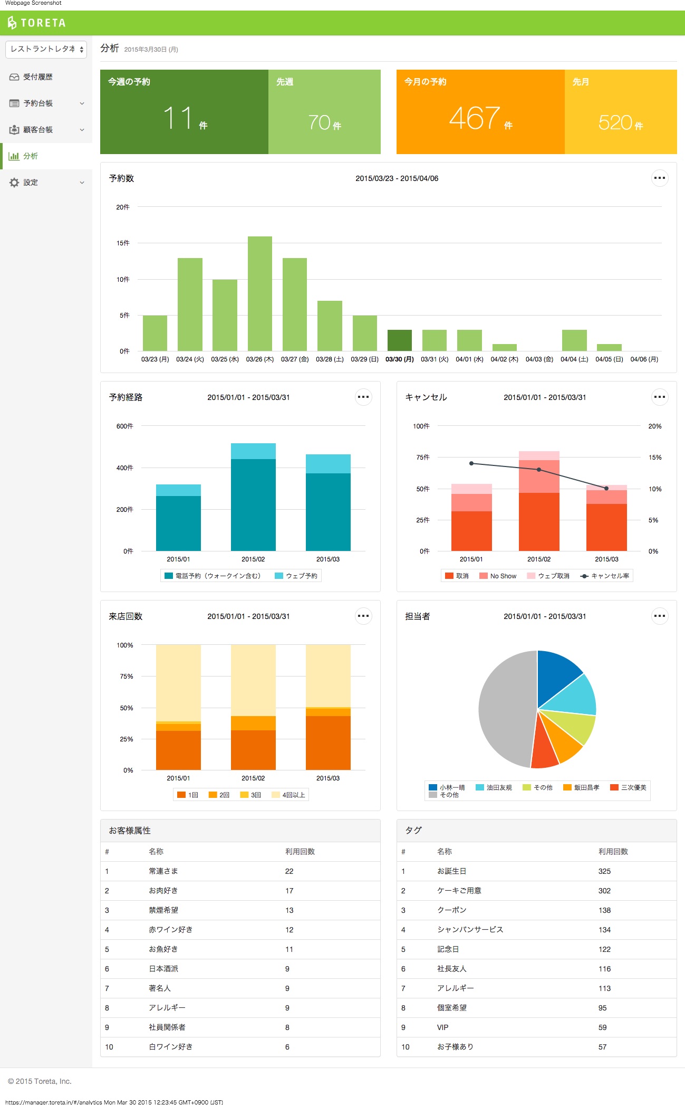Click the 今週の予約 11件 tile
This screenshot has height=1105, width=685.
[184, 112]
